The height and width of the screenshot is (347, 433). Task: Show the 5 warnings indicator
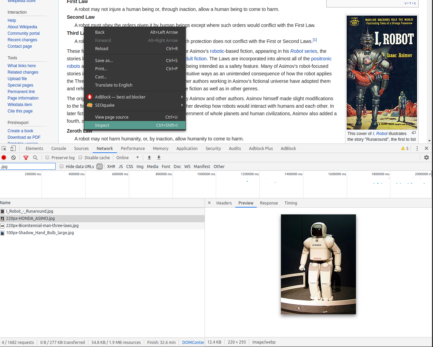coord(405,149)
